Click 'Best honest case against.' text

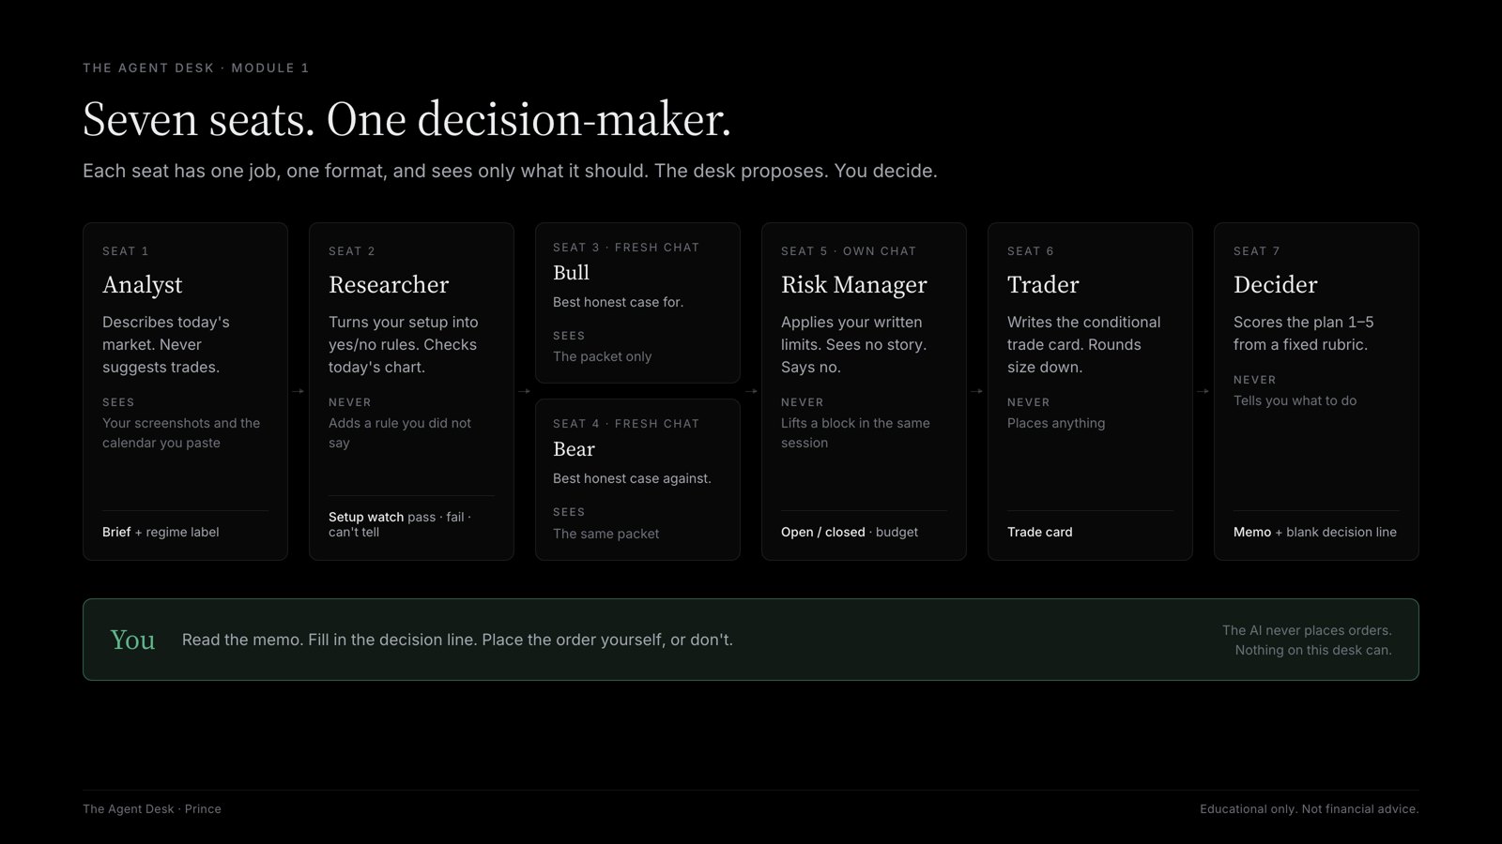click(x=632, y=478)
